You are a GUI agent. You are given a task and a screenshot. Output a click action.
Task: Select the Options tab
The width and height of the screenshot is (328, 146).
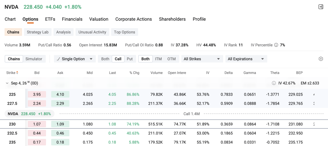(30, 19)
